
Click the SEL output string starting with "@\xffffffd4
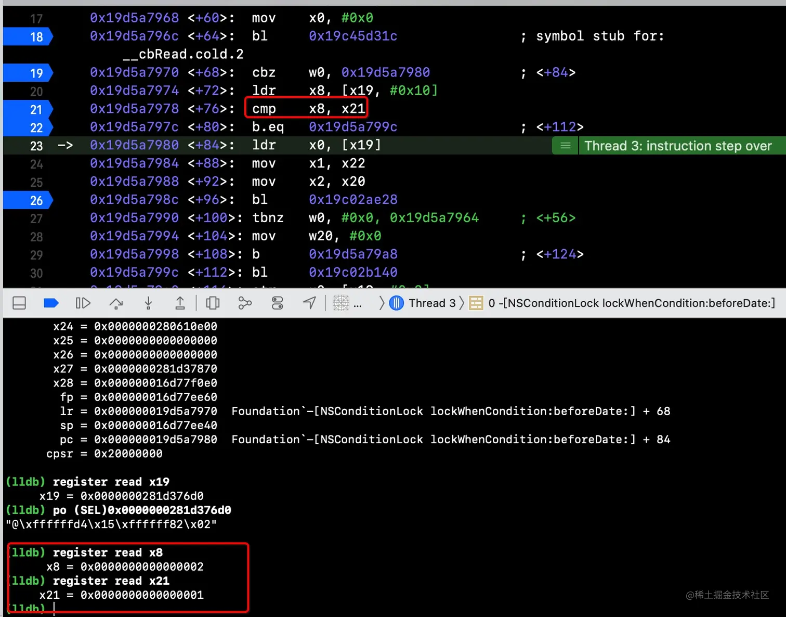111,524
